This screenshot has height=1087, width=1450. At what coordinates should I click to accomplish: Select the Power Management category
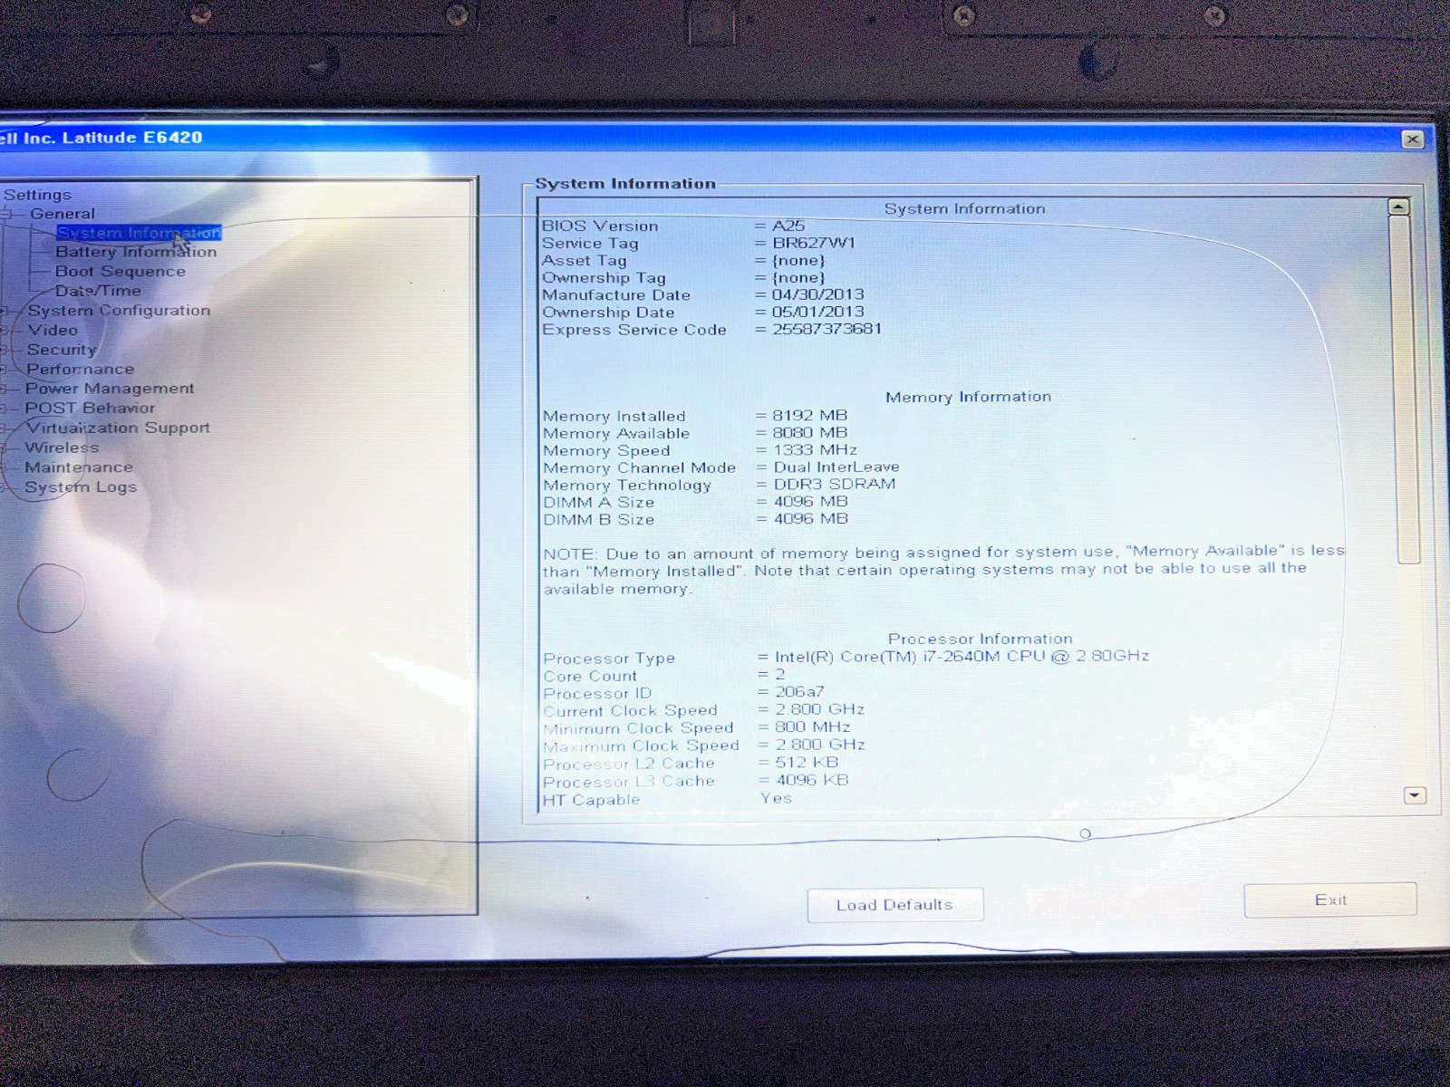(x=110, y=388)
